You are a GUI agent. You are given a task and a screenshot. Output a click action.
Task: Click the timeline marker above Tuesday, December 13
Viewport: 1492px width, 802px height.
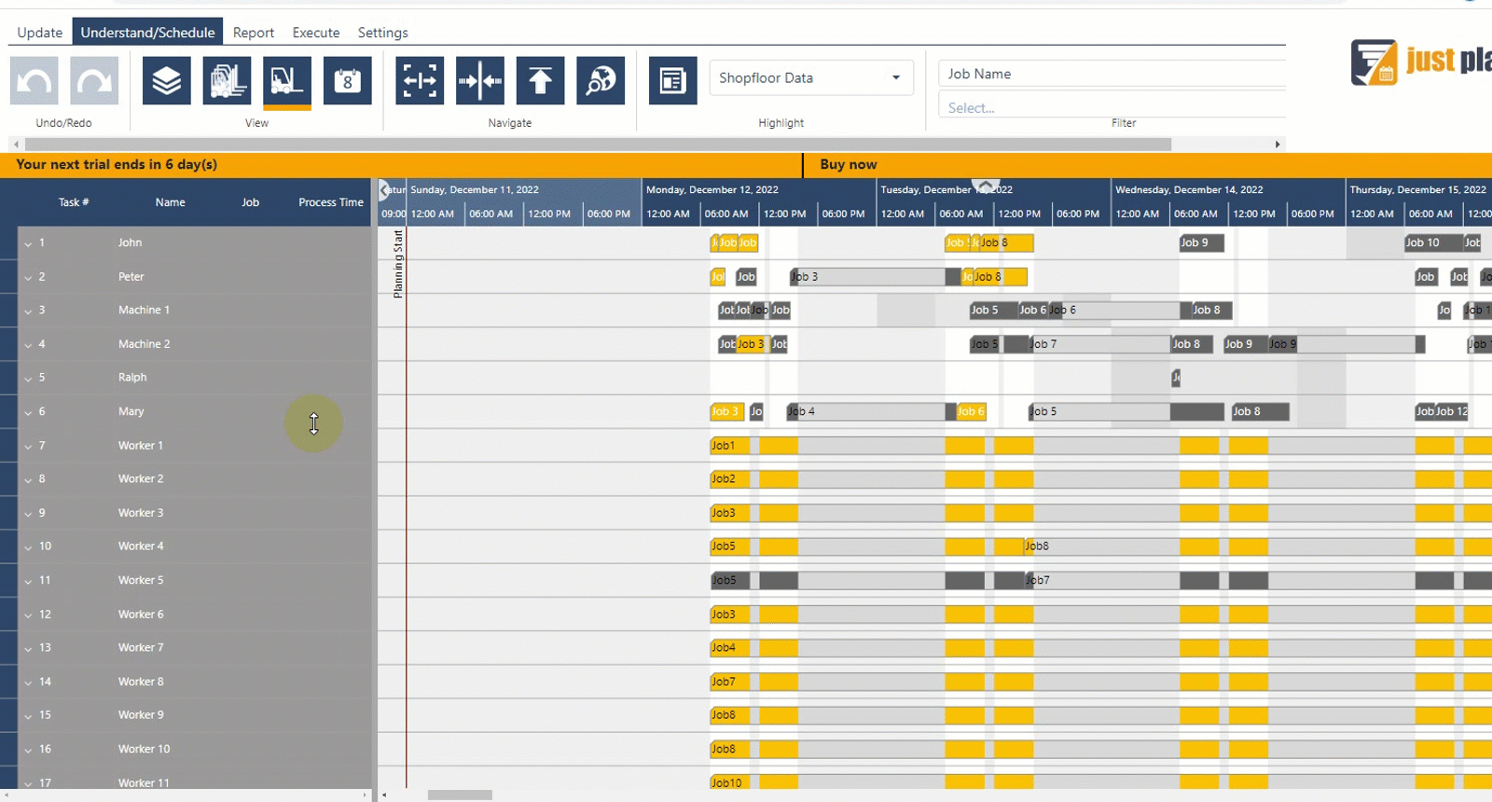coord(986,186)
